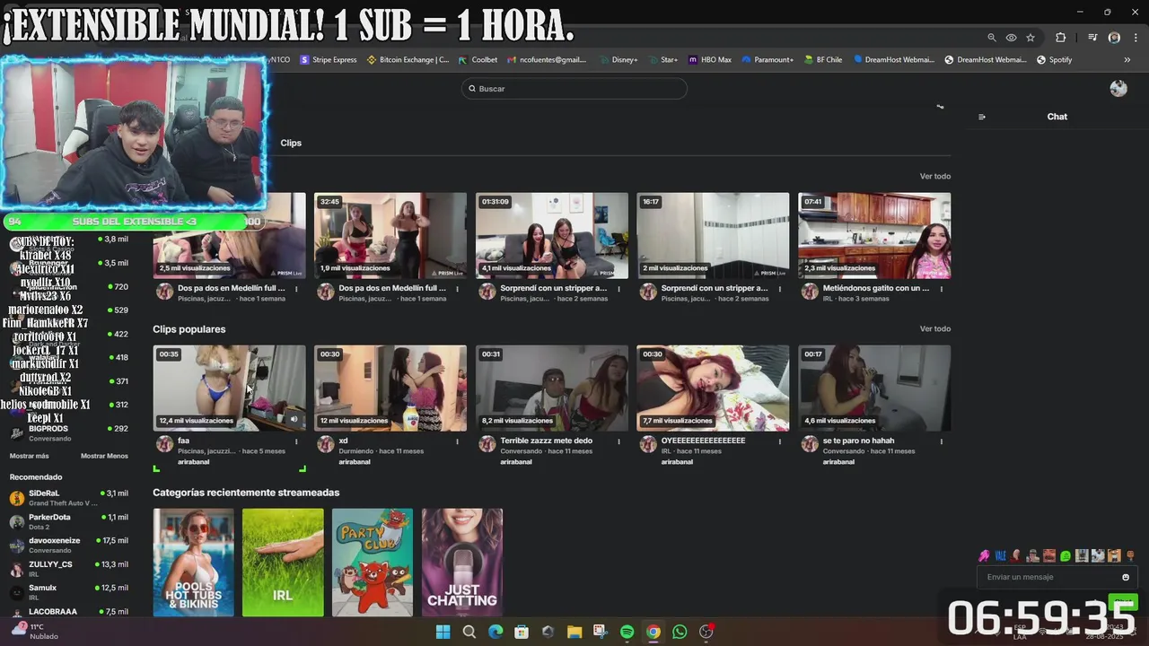This screenshot has width=1149, height=646.
Task: Open the 16:17 video thumbnail
Action: (713, 235)
